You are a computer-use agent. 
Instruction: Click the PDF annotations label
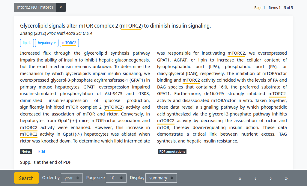(172, 151)
